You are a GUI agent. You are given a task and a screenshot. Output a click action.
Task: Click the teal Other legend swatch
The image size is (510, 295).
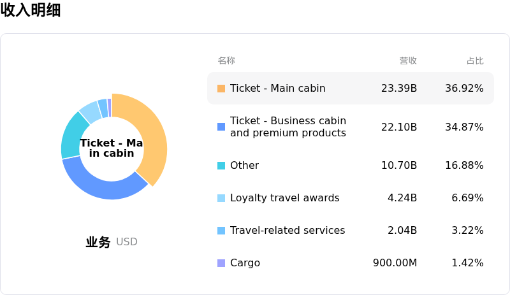221,166
